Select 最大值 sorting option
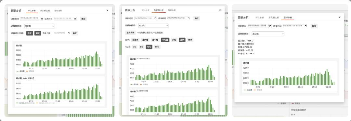Viewport: 351px width, 121px height. point(146,40)
